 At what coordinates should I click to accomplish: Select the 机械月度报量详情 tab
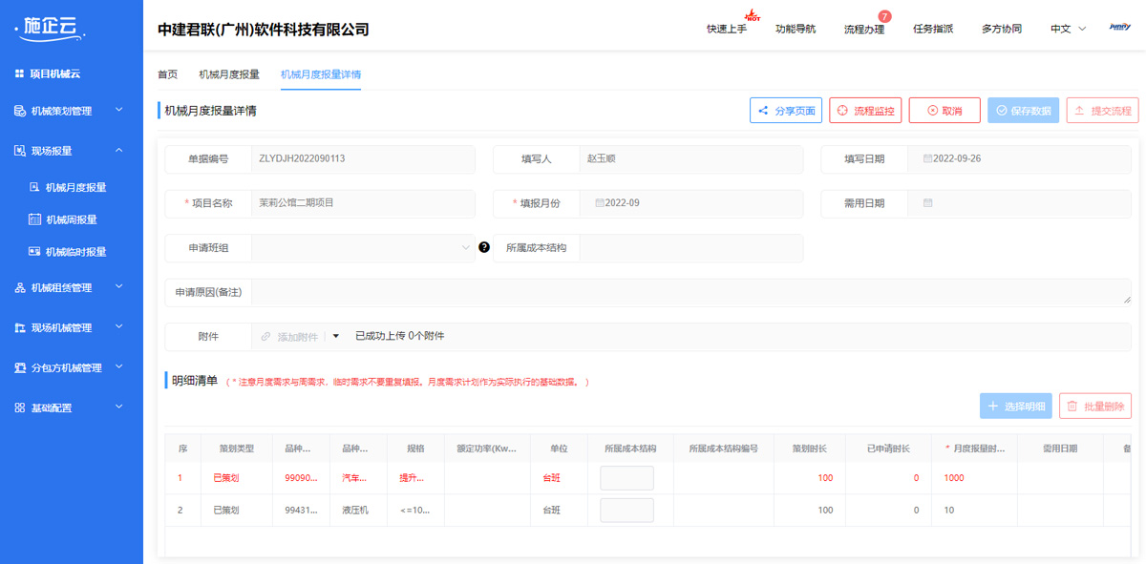tap(321, 73)
